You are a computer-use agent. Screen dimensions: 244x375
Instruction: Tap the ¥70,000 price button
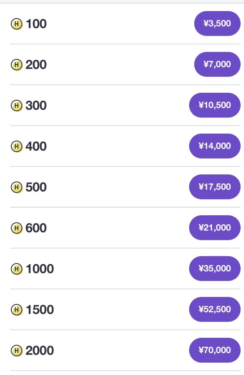click(x=215, y=350)
